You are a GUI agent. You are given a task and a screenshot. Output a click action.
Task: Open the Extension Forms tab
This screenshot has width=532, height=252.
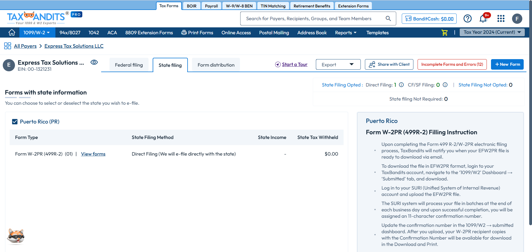[353, 6]
